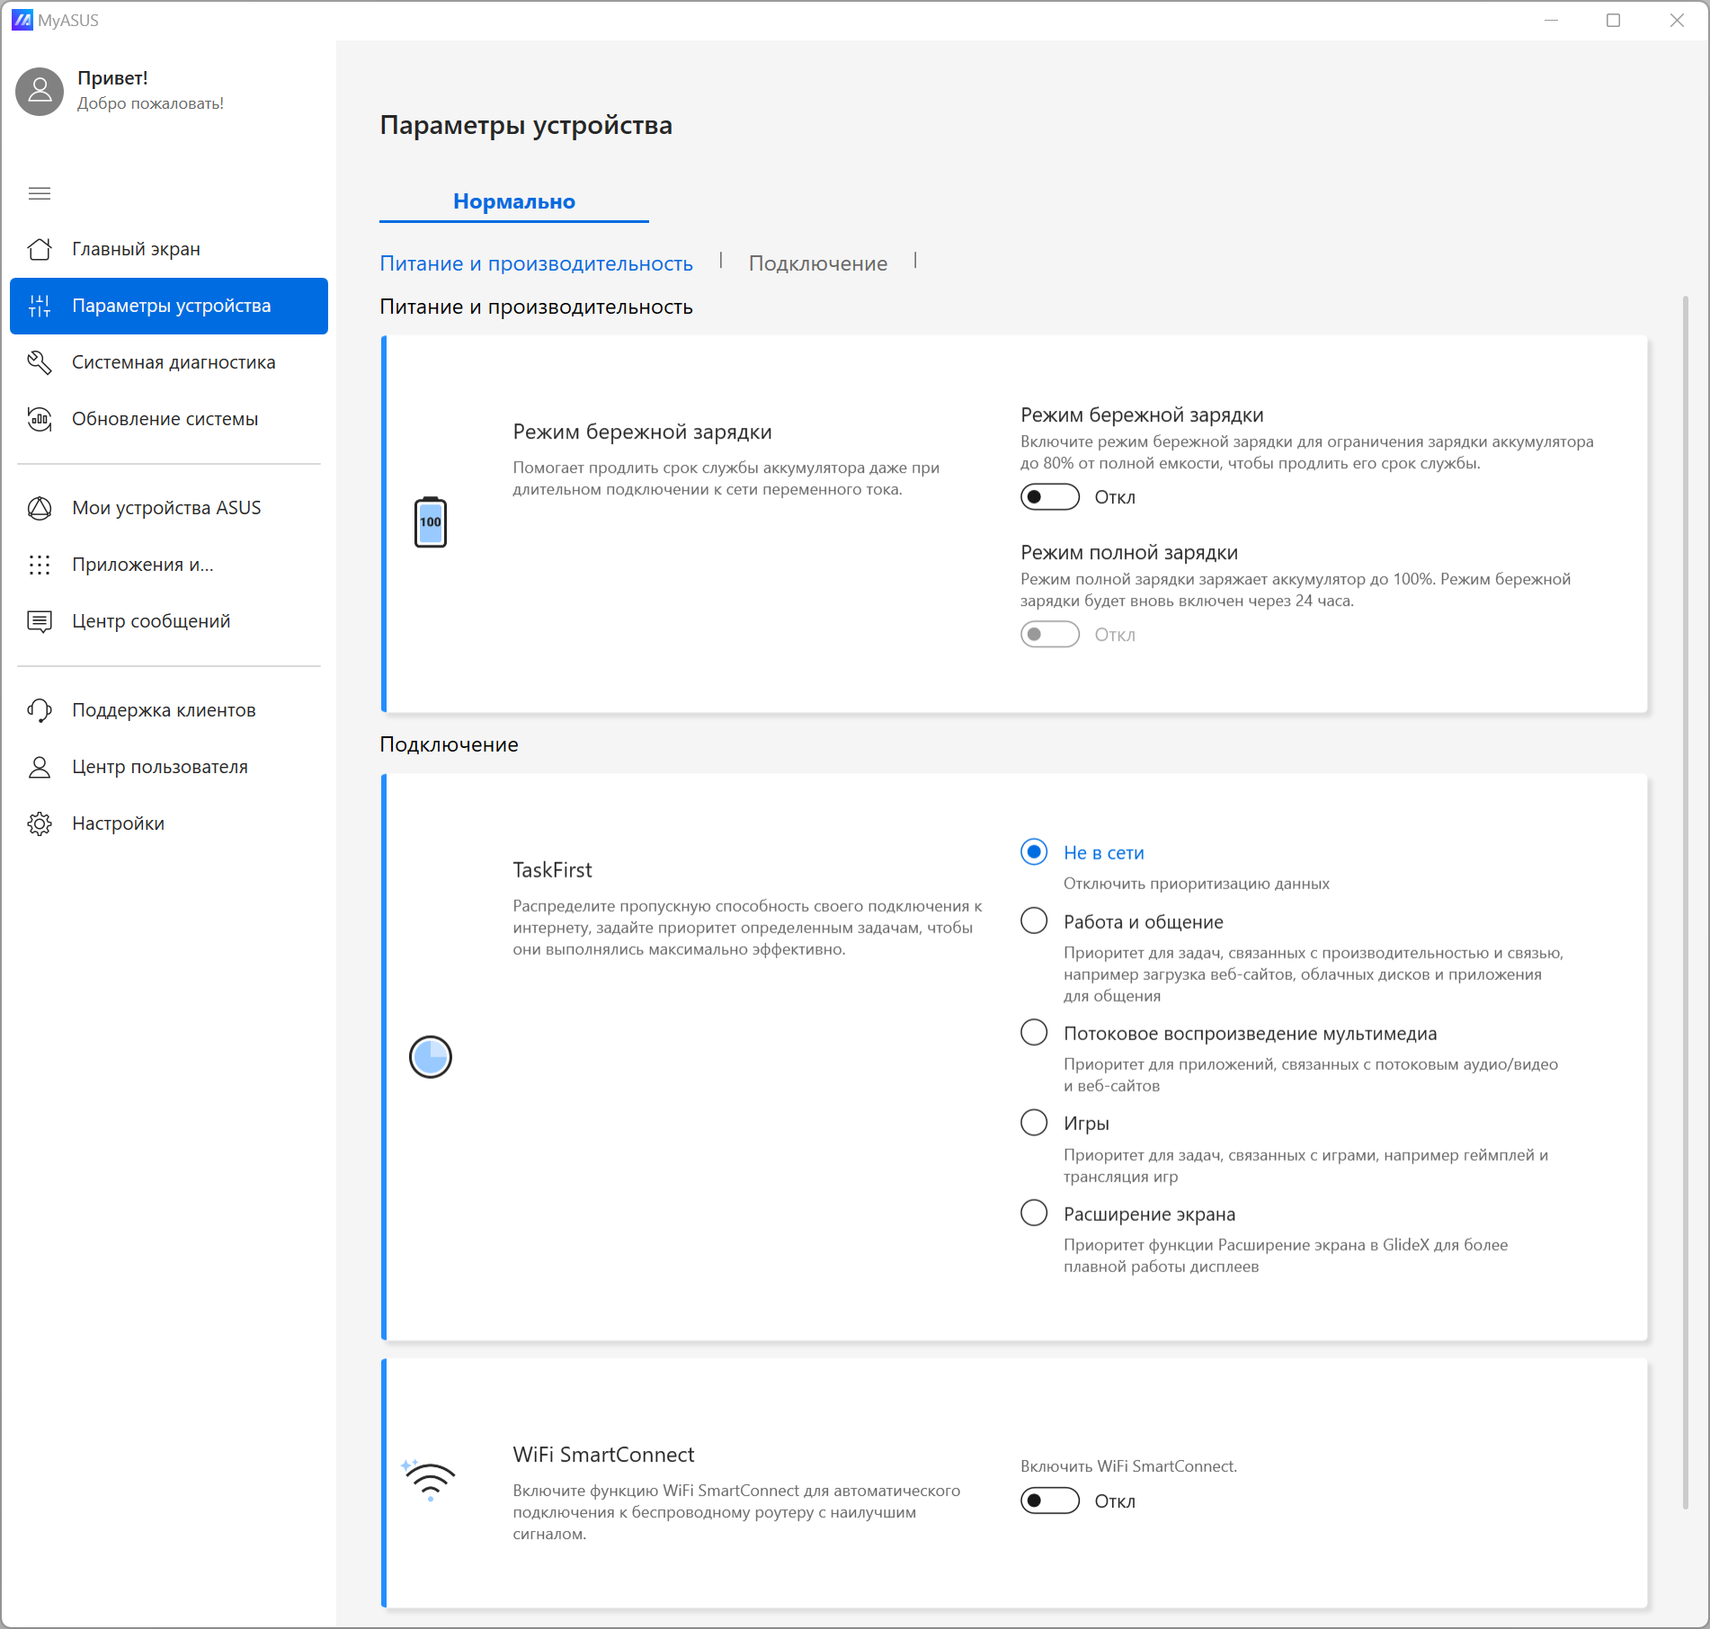
Task: Select the Работа и общение radio option
Action: 1034,921
